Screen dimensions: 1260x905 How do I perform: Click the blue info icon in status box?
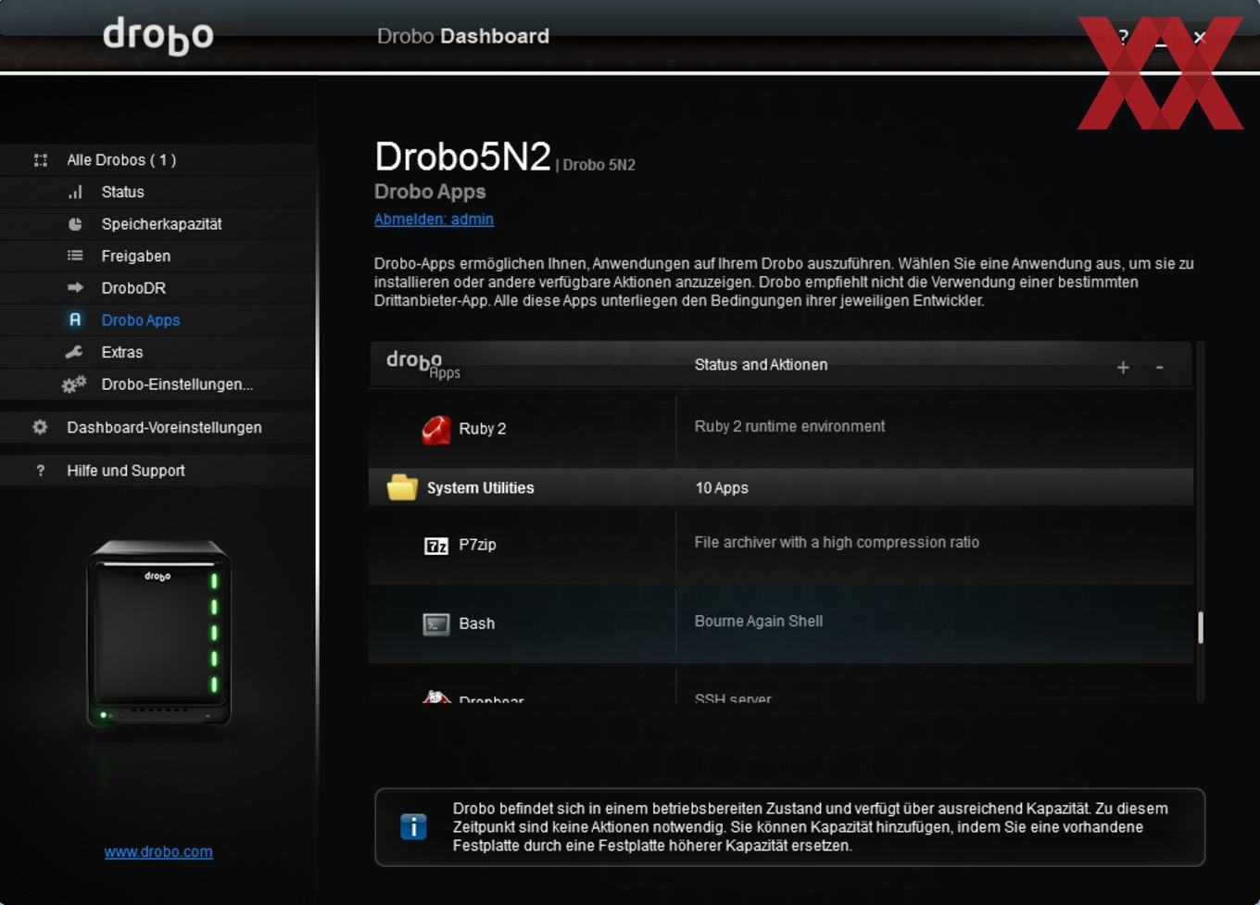tap(413, 826)
